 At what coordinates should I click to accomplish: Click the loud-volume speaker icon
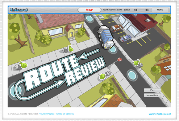(x=147, y=10)
